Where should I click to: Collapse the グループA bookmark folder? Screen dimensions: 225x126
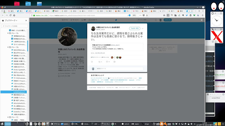(8, 33)
